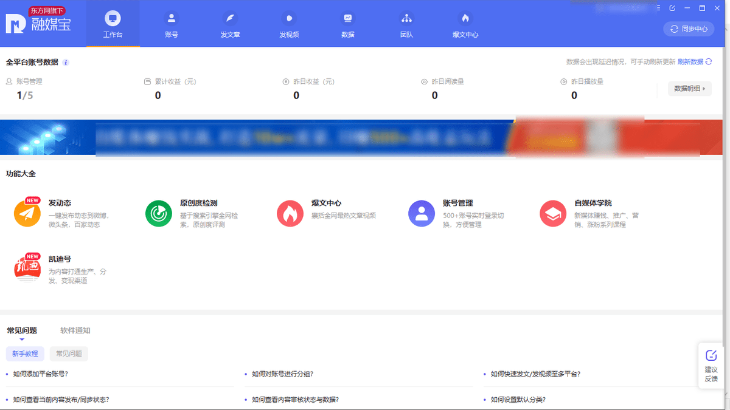
Task: Open the hamburger menu in title bar
Action: click(x=658, y=8)
